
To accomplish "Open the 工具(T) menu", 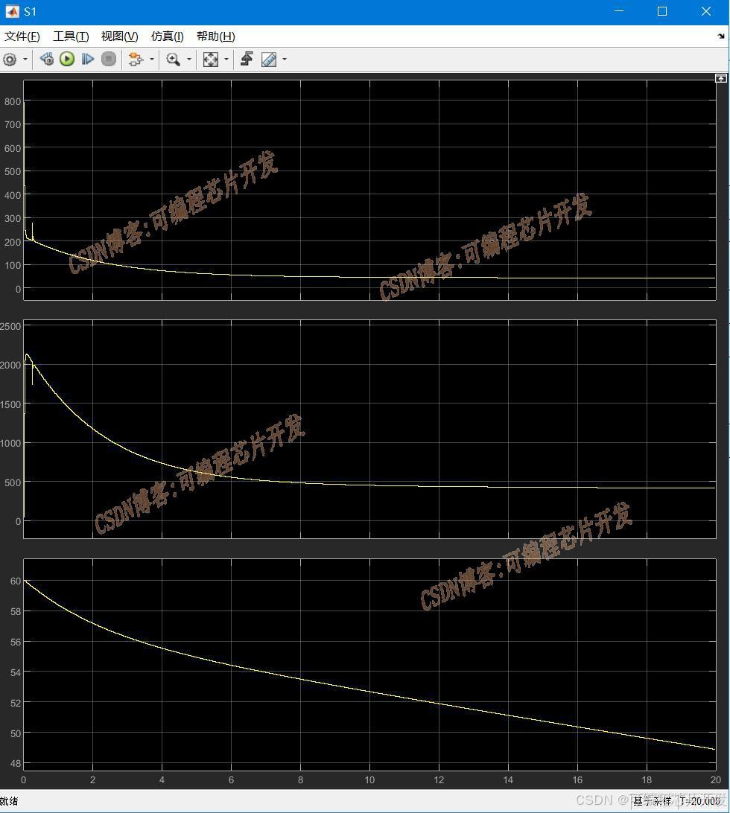I will click(71, 36).
